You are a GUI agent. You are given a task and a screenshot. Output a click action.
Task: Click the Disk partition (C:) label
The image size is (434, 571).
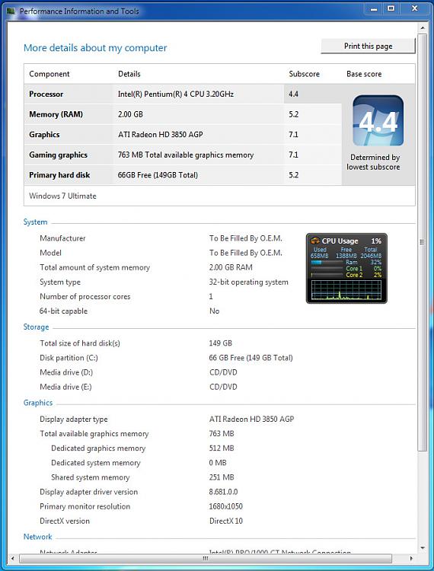coord(69,358)
